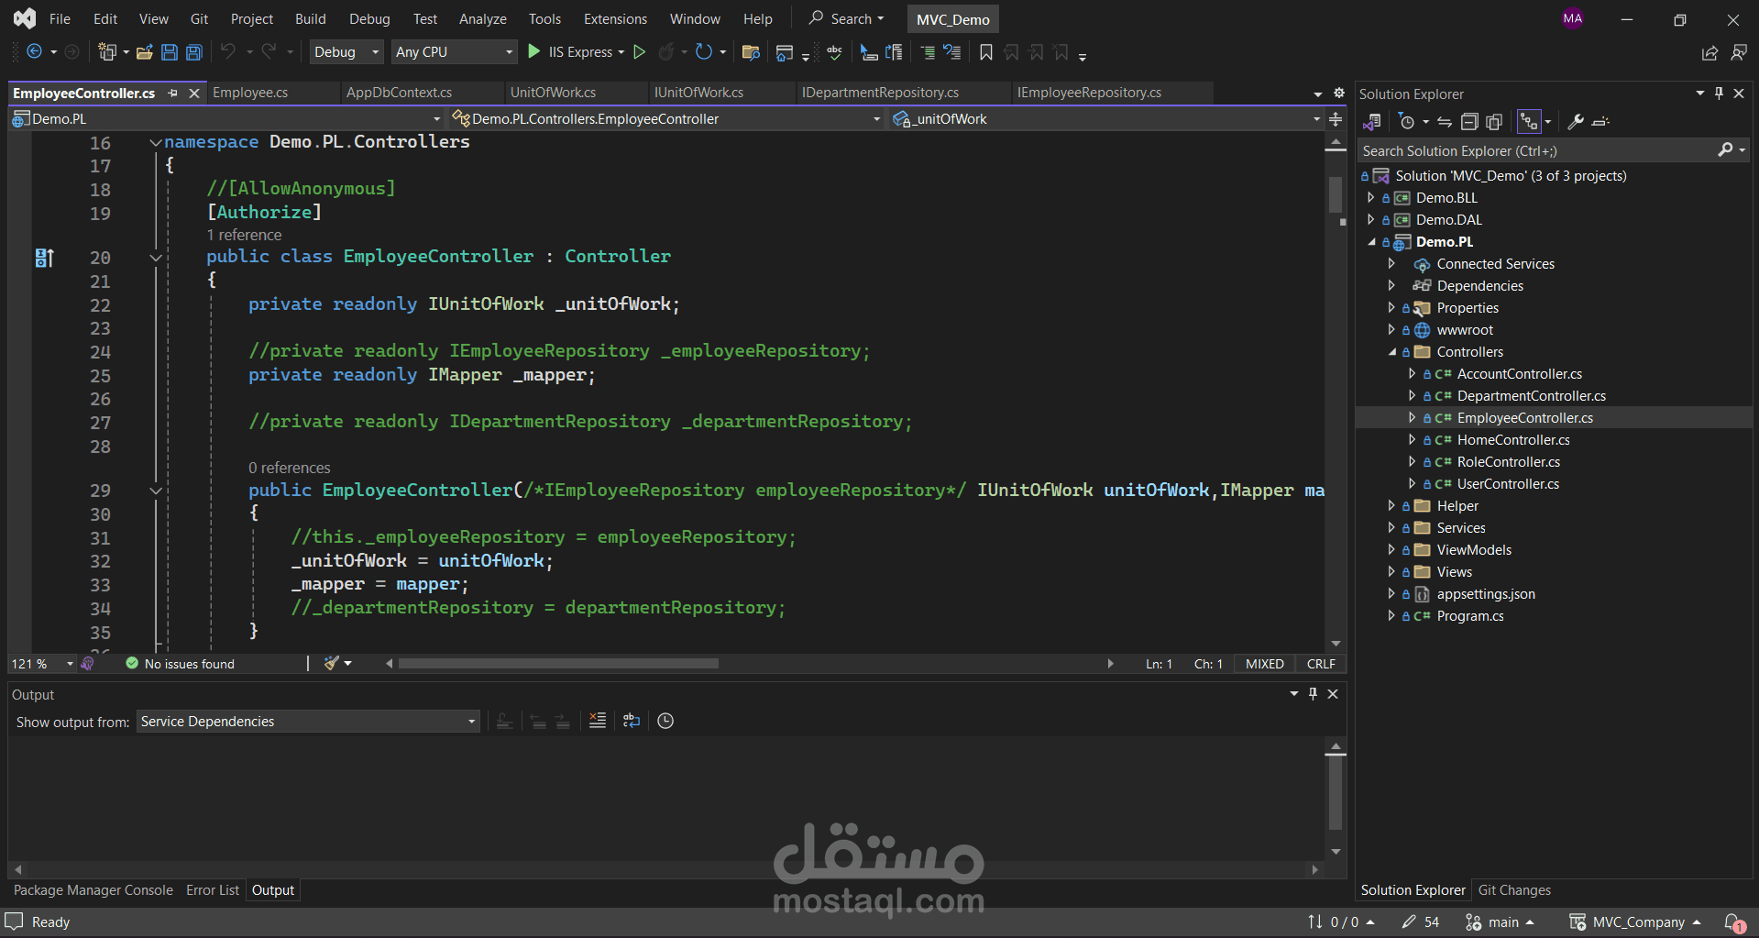Switch to the Error List tab

pos(213,890)
